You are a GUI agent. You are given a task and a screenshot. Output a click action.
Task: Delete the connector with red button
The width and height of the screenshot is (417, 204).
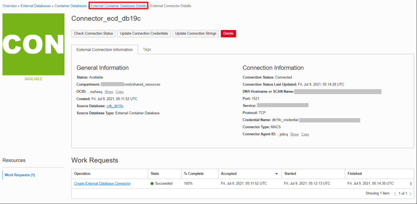click(x=228, y=33)
